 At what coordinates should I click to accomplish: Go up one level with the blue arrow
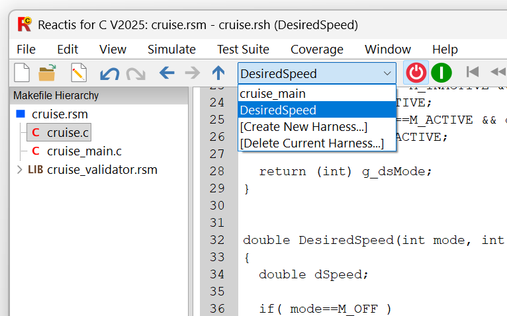click(x=218, y=73)
